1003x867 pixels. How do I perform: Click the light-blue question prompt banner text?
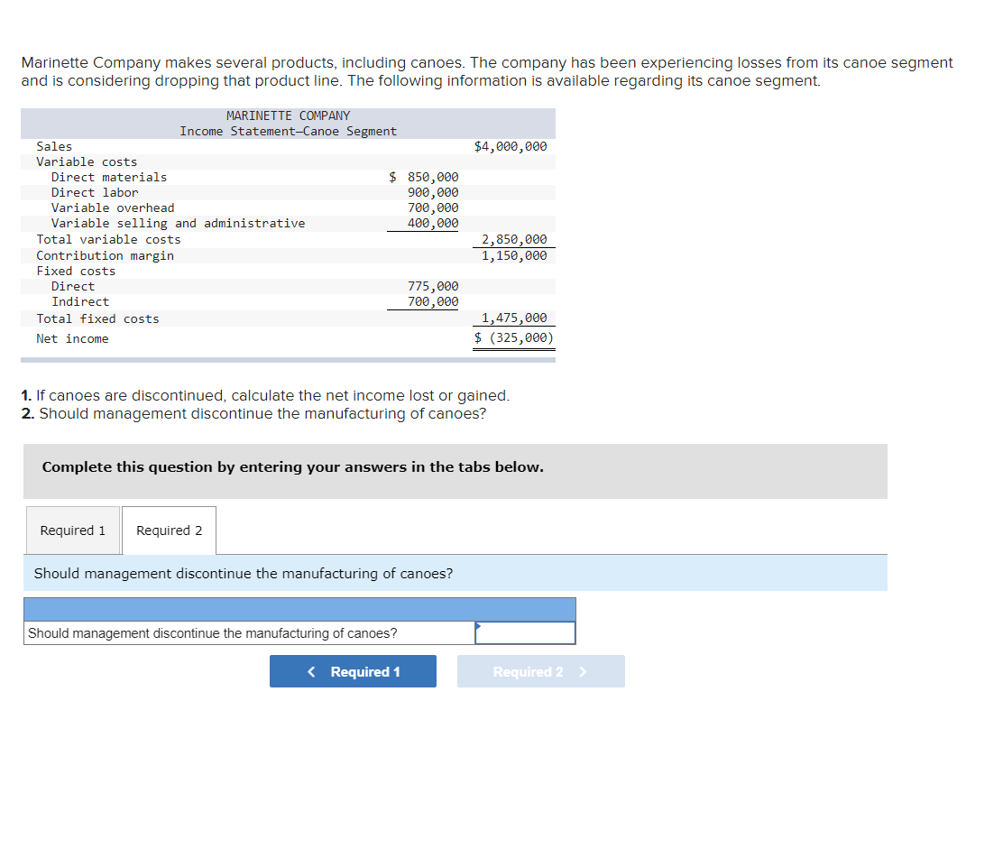click(x=243, y=573)
